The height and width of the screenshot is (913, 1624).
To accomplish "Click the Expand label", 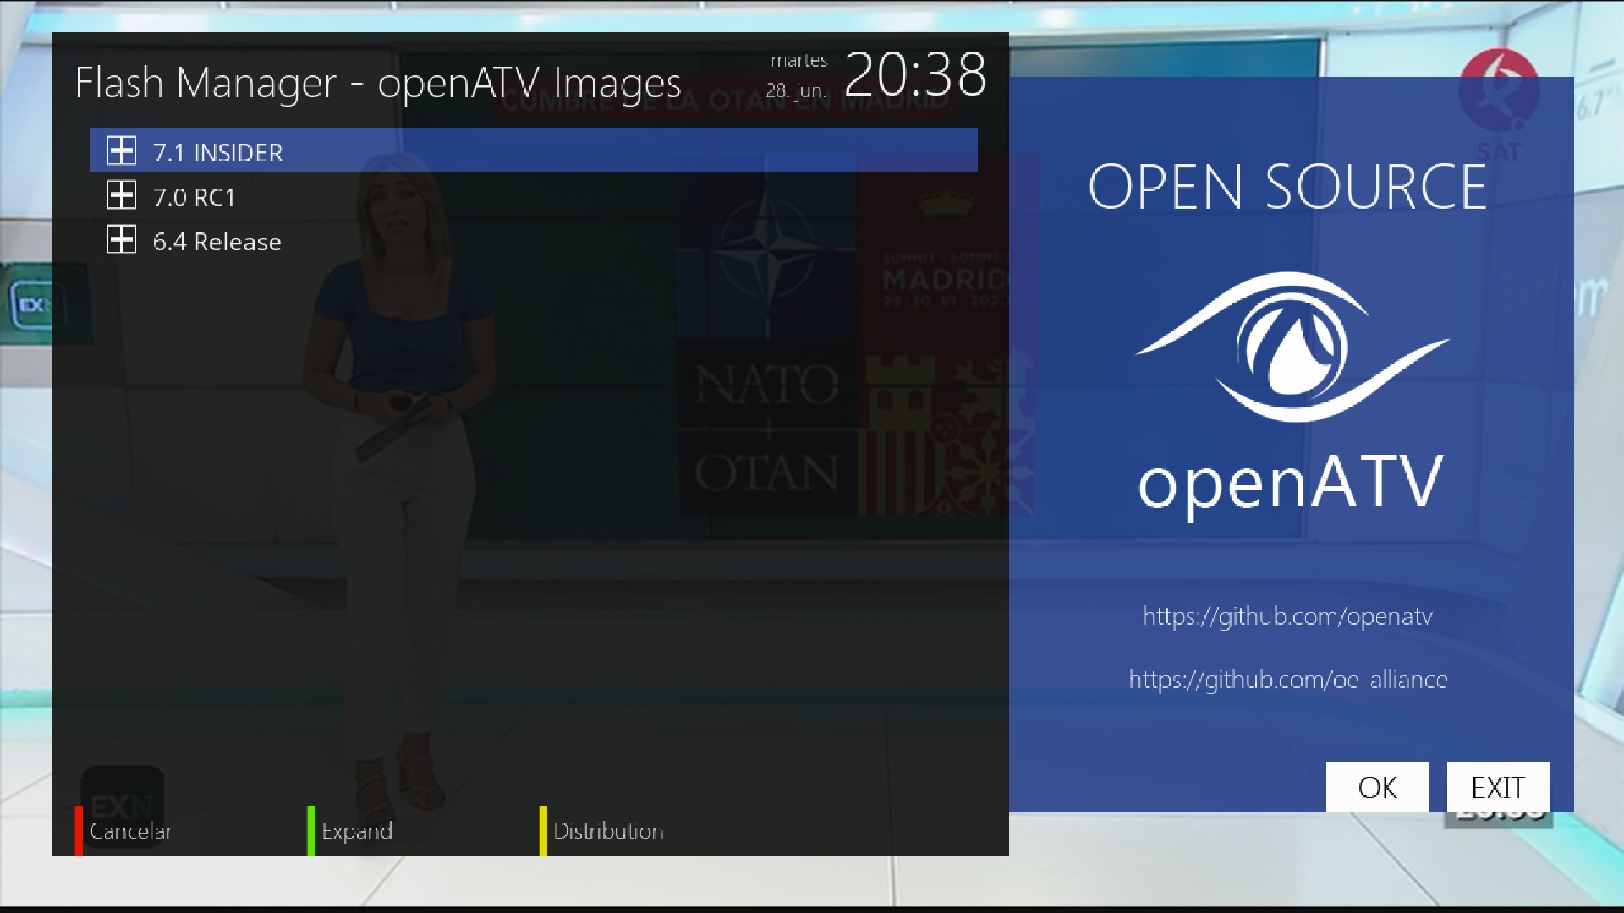I will click(356, 831).
